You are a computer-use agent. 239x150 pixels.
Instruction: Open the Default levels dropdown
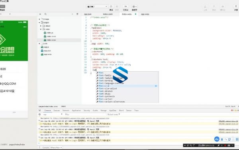tap(114, 114)
